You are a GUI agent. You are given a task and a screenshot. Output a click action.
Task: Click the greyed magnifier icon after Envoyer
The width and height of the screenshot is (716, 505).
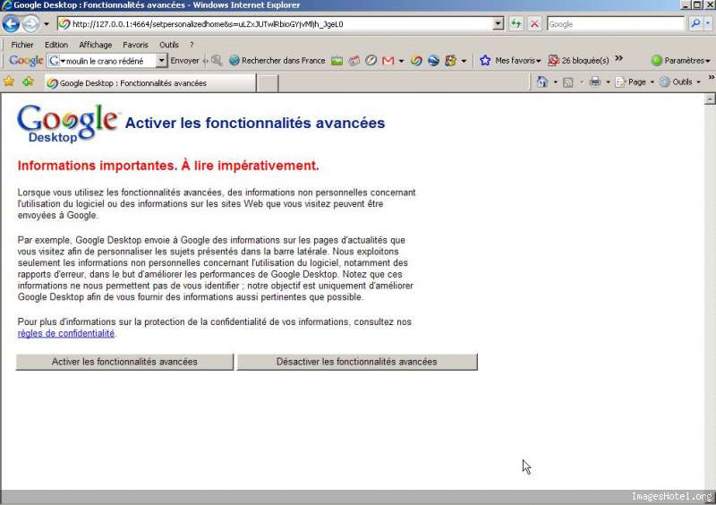(x=217, y=60)
